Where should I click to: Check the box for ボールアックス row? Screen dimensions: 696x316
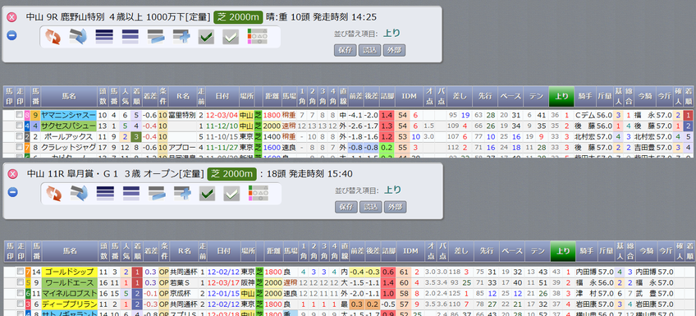coord(19,137)
